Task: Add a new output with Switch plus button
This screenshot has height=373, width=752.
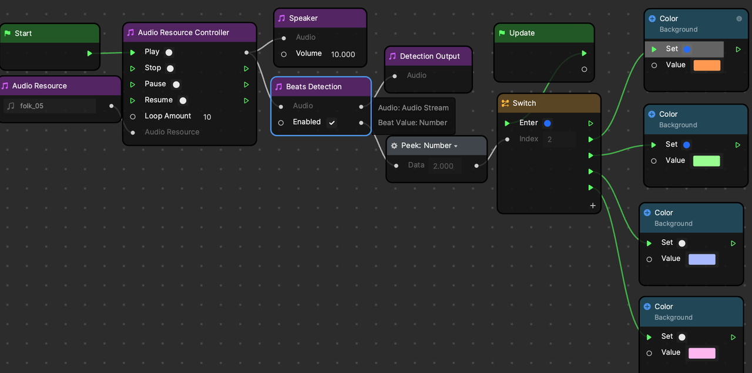Action: click(592, 206)
